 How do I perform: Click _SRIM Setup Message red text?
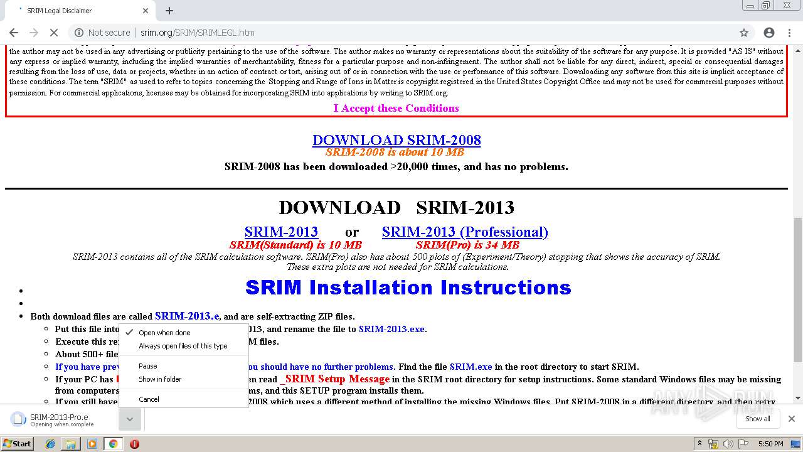pyautogui.click(x=334, y=379)
